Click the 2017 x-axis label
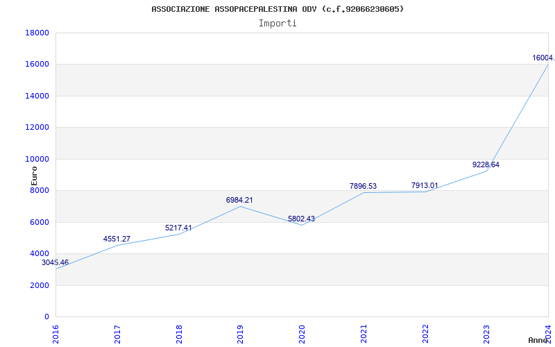Screen dimensions: 555x347 [x=117, y=335]
